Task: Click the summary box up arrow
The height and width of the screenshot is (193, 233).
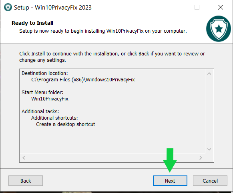Action: pyautogui.click(x=209, y=73)
